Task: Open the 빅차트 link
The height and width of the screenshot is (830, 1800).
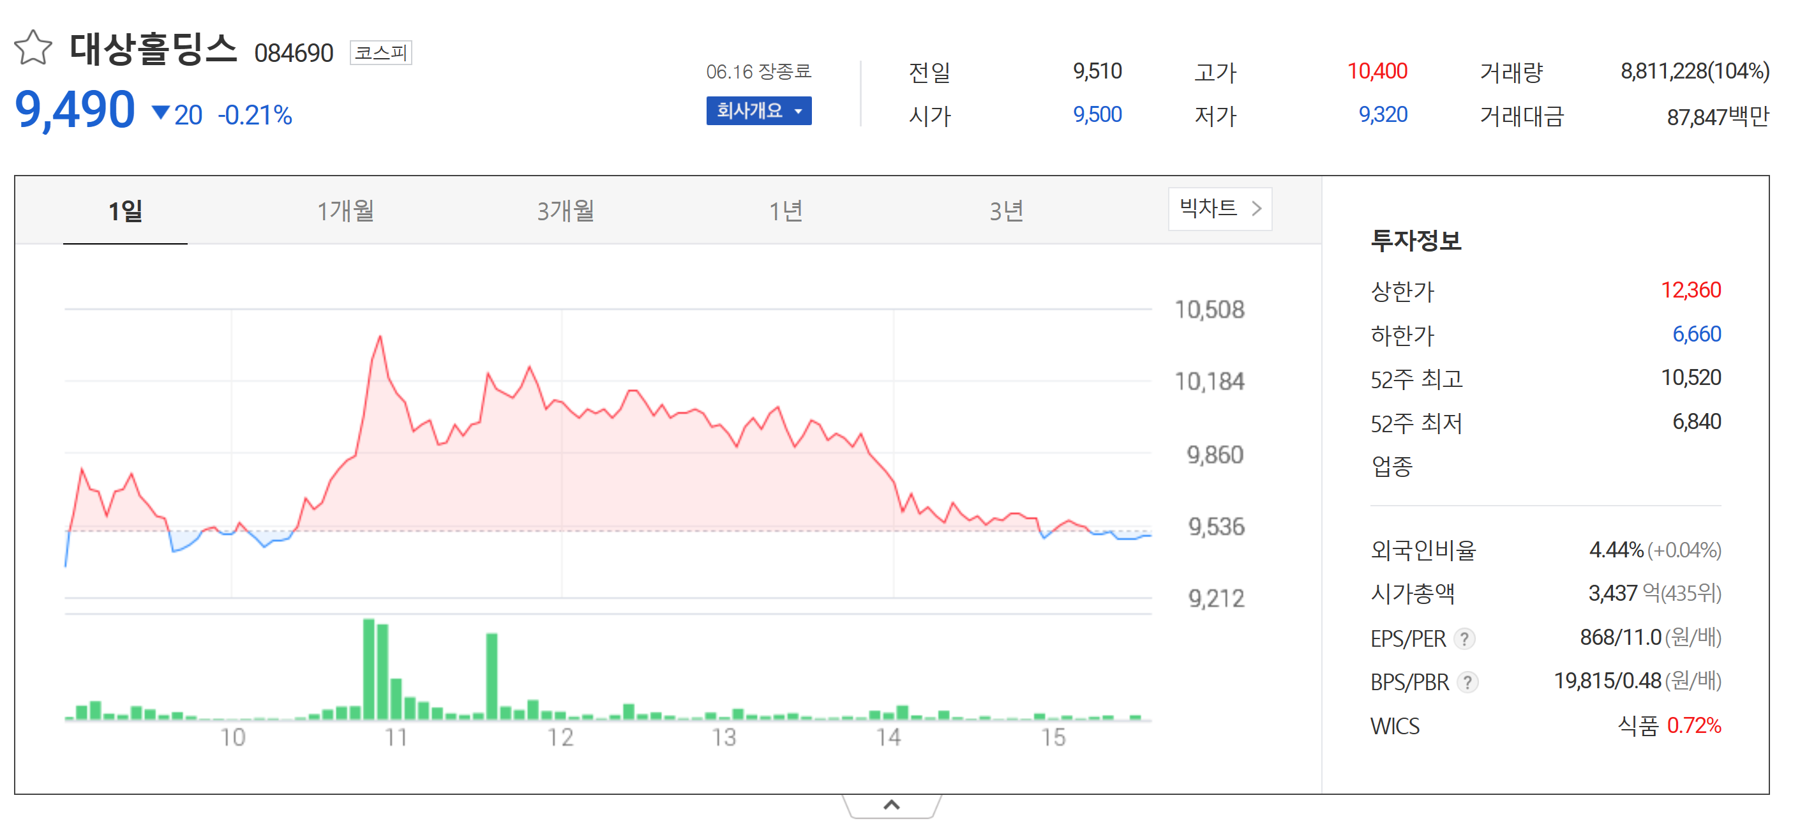Action: click(x=1220, y=208)
